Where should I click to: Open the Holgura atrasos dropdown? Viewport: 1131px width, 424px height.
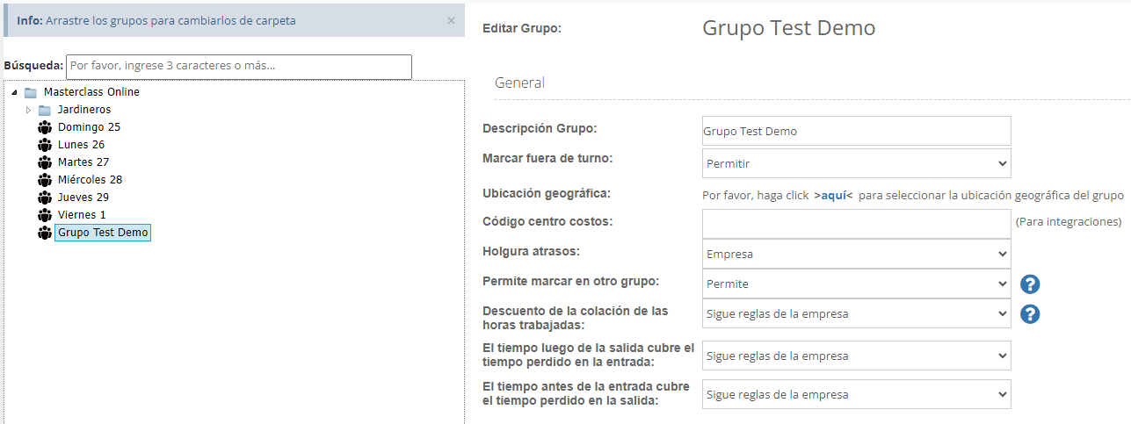pos(856,255)
